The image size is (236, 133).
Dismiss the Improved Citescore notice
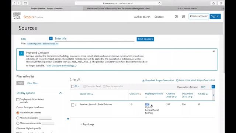coord(214,51)
